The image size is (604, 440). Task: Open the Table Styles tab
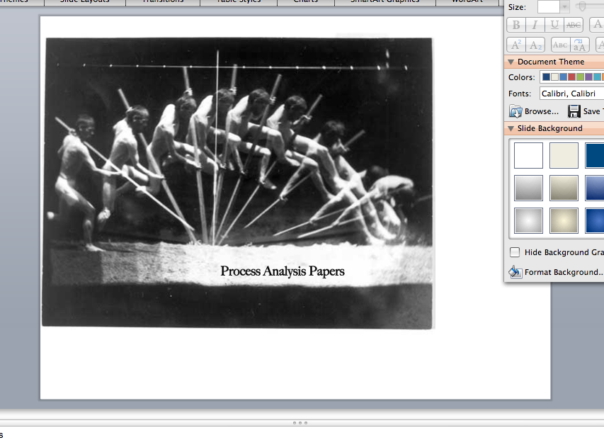pyautogui.click(x=239, y=2)
